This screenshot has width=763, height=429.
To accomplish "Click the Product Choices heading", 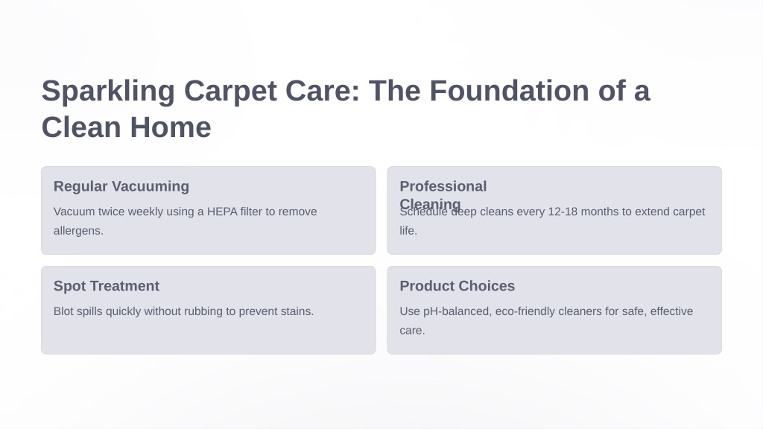I will coord(457,286).
